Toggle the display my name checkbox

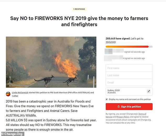click(x=107, y=99)
